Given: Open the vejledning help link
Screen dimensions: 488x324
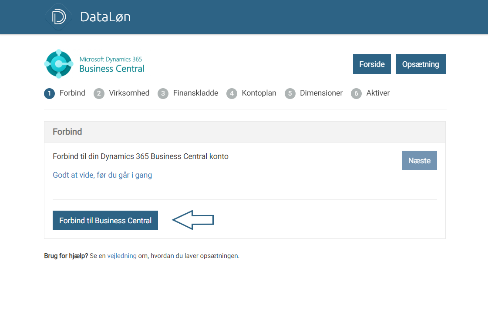Looking at the screenshot, I should [x=122, y=256].
